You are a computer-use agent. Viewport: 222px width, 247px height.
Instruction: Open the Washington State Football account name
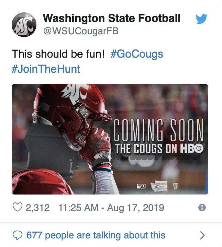point(111,18)
